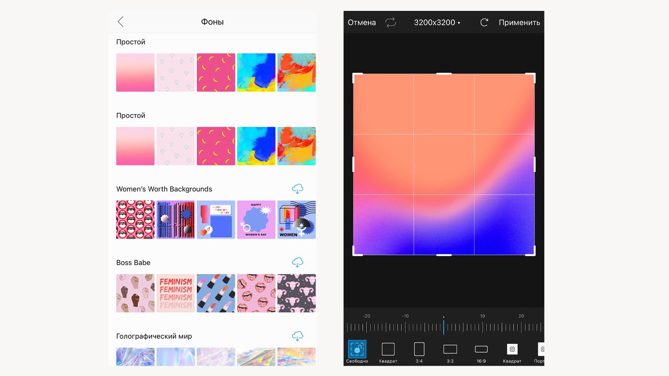Open the 3200x3200 size dropdown
The image size is (669, 376).
coord(437,23)
